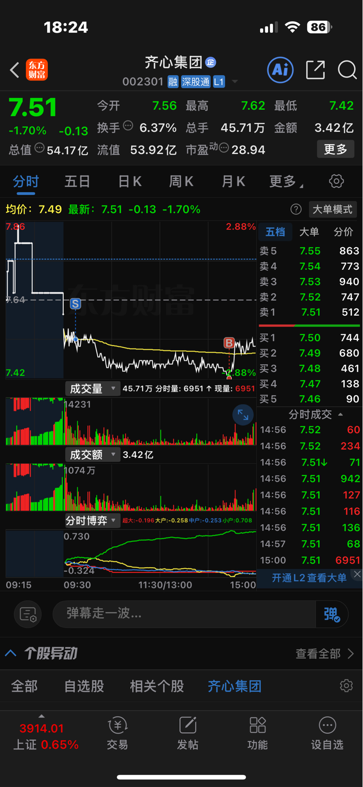Open the 东方财富 logo icon
The height and width of the screenshot is (787, 363).
pyautogui.click(x=37, y=70)
